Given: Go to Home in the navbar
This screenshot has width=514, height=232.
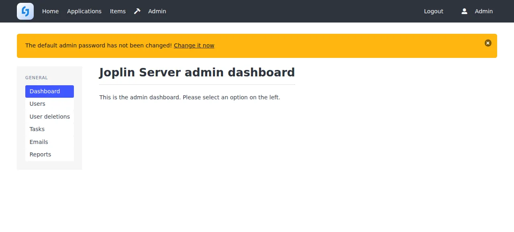Looking at the screenshot, I should pos(50,11).
